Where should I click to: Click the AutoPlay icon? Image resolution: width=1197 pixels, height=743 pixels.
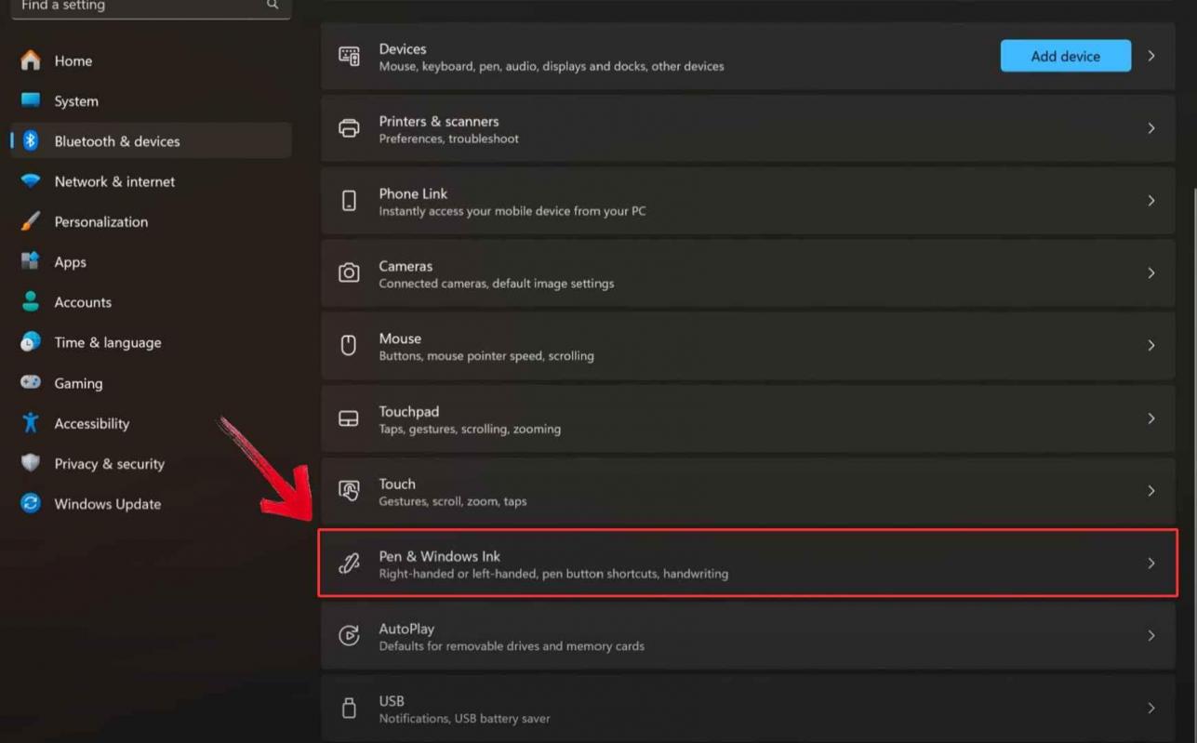coord(349,636)
